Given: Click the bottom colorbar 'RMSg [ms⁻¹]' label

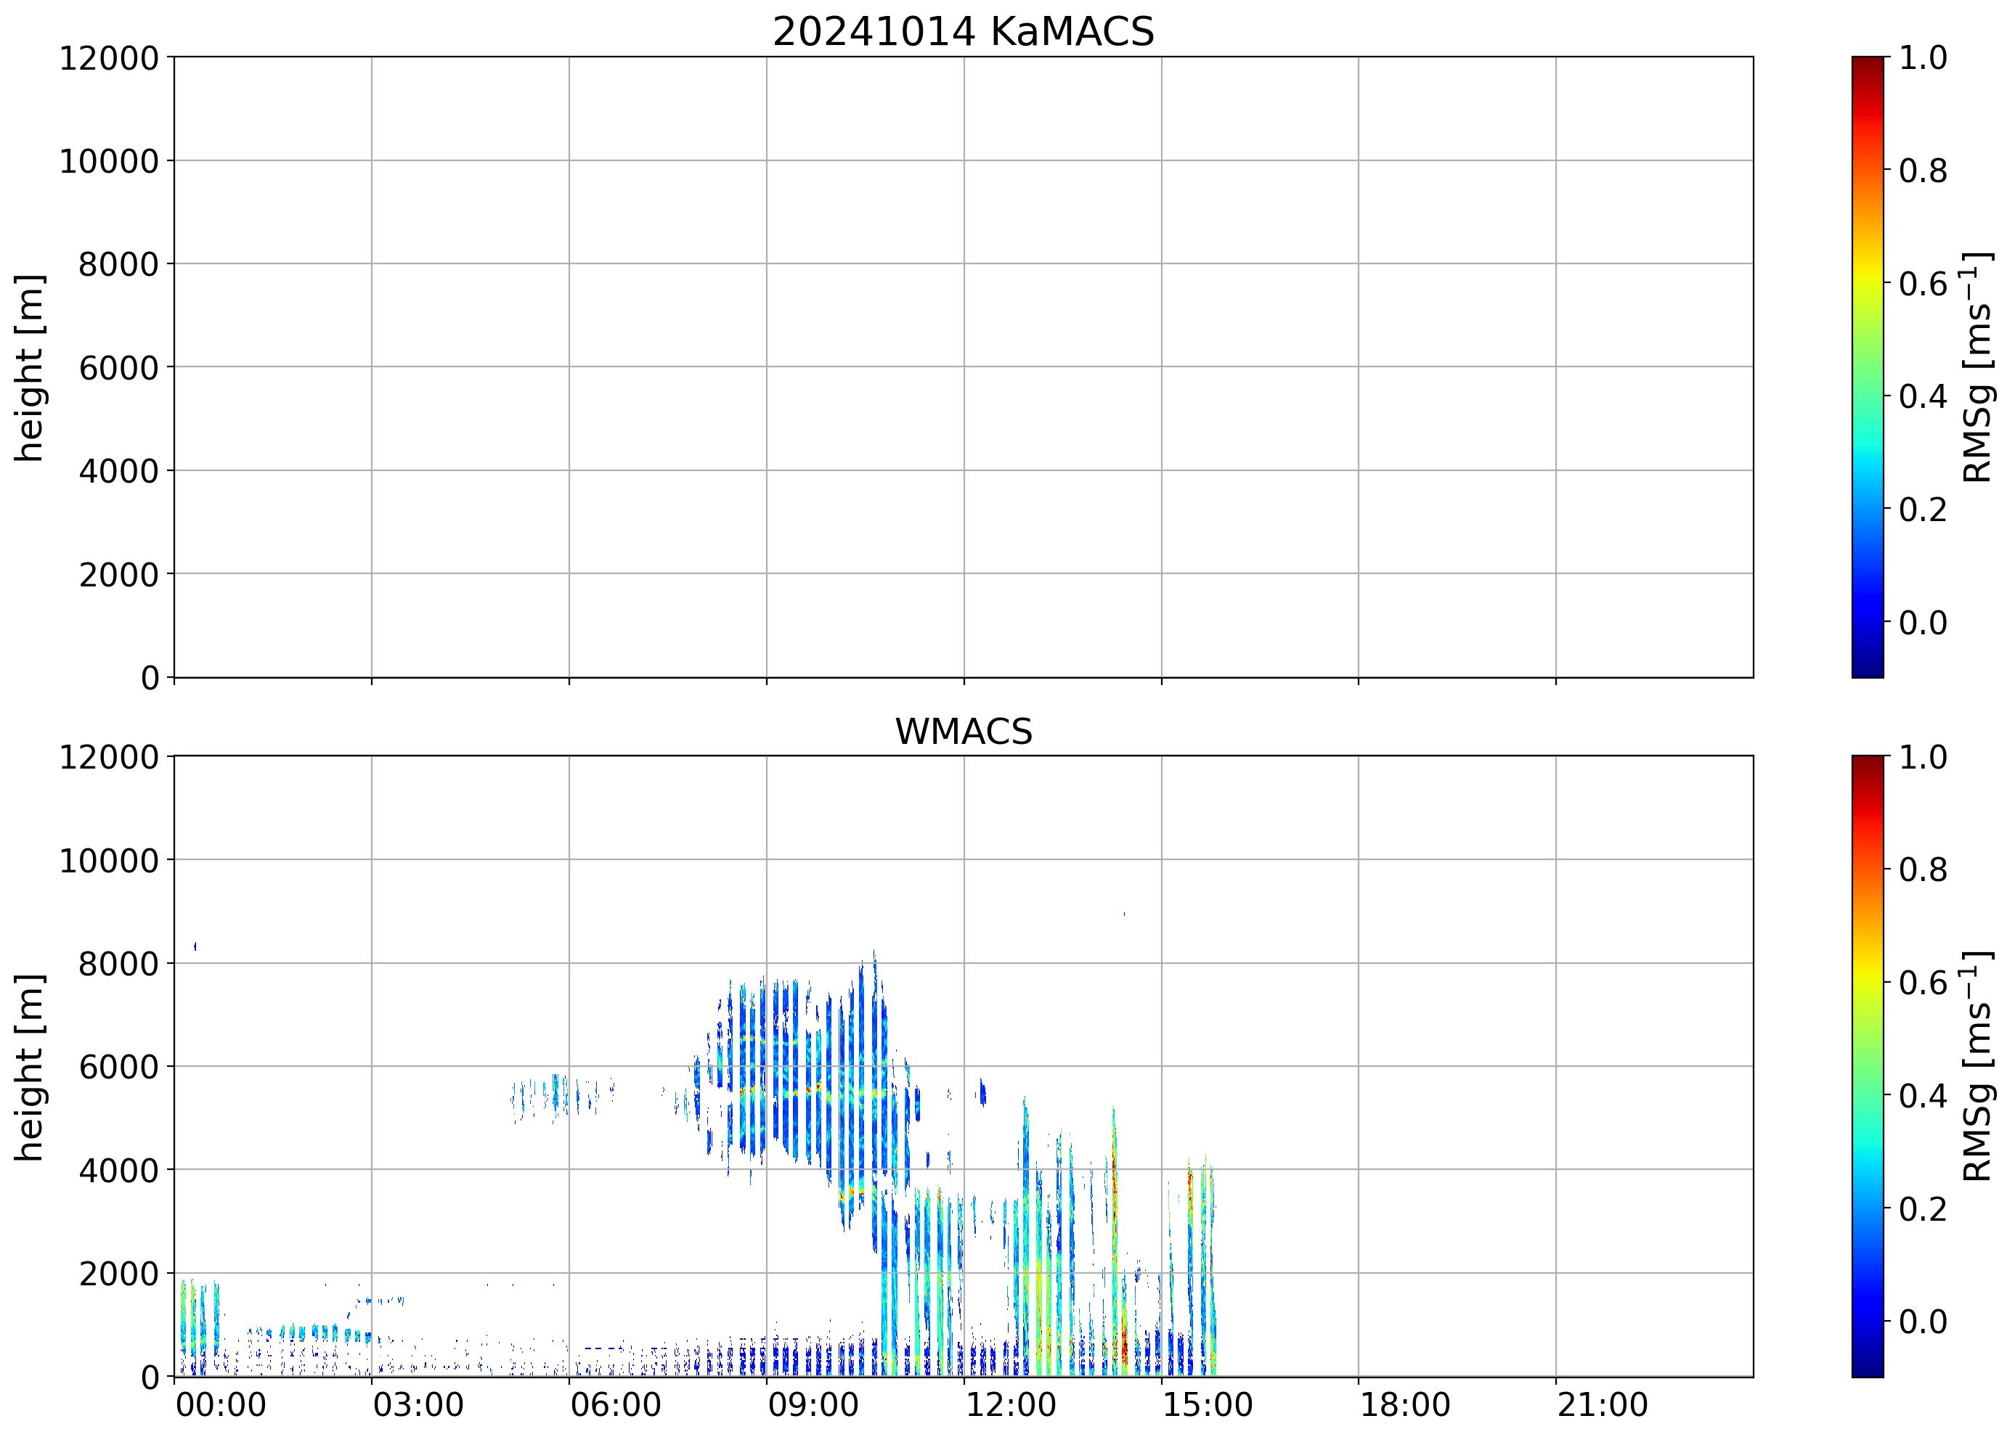Looking at the screenshot, I should [1977, 1066].
